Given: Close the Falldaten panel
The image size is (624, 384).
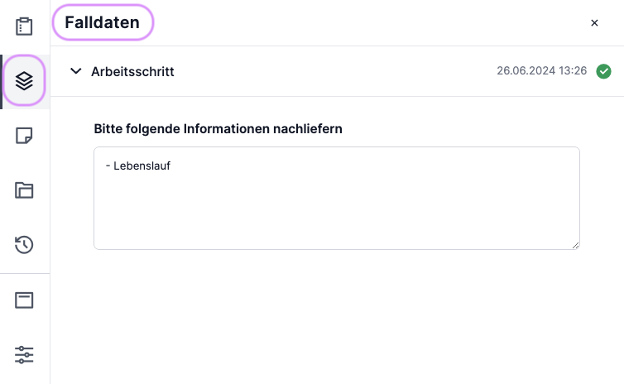Looking at the screenshot, I should tap(594, 23).
